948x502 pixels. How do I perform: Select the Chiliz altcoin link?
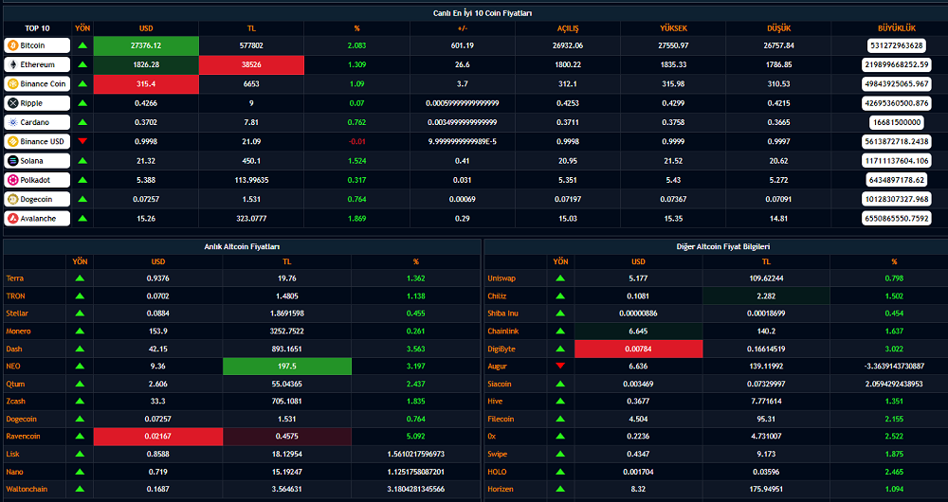click(497, 296)
